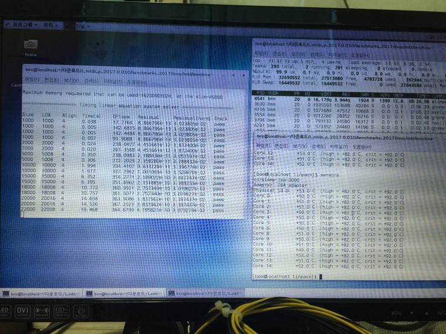
Task: Open 검색(S) menu in the top process terminal
Action: pyautogui.click(x=316, y=54)
